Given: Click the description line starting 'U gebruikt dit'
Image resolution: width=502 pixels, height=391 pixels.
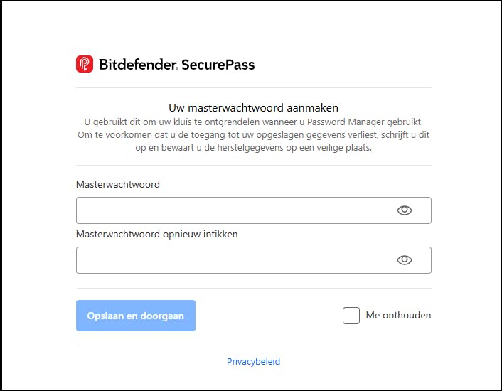Looking at the screenshot, I should [x=253, y=122].
